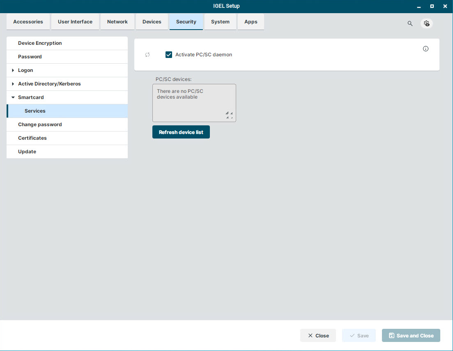
Task: Uncheck Activate PC/SC daemon checkbox
Action: pos(169,55)
